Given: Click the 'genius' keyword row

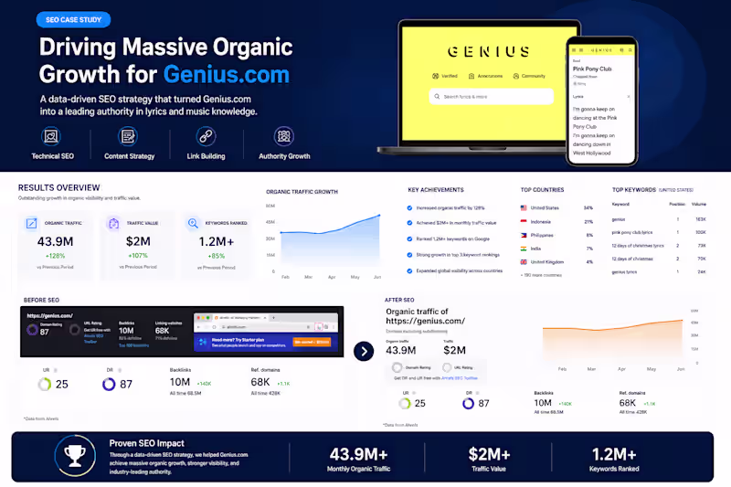Looking at the screenshot, I should pyautogui.click(x=659, y=219).
